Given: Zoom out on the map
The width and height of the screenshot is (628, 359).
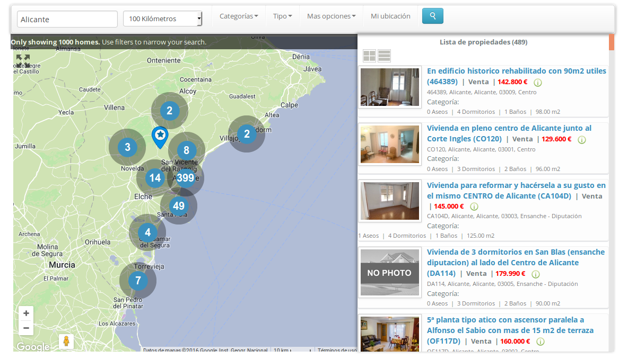Looking at the screenshot, I should 26,328.
